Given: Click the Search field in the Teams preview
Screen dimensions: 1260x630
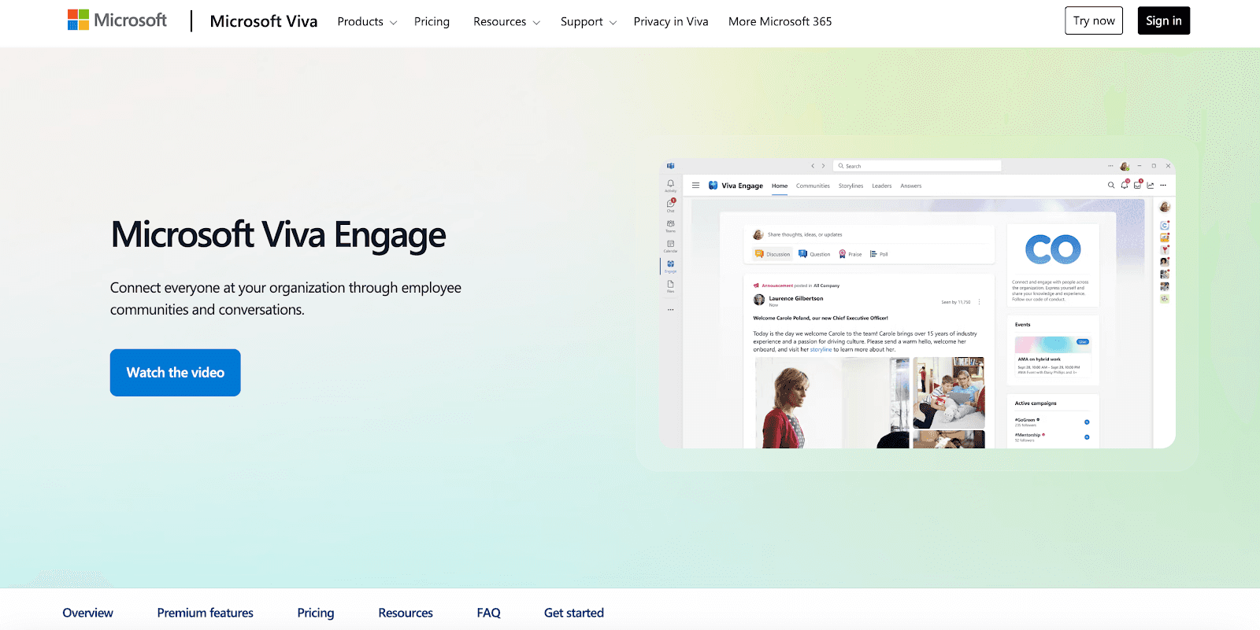Looking at the screenshot, I should click(917, 166).
